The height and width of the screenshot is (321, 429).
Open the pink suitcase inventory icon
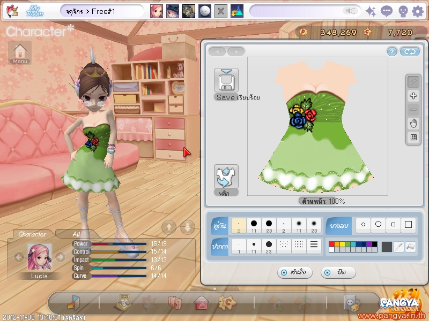click(175, 303)
